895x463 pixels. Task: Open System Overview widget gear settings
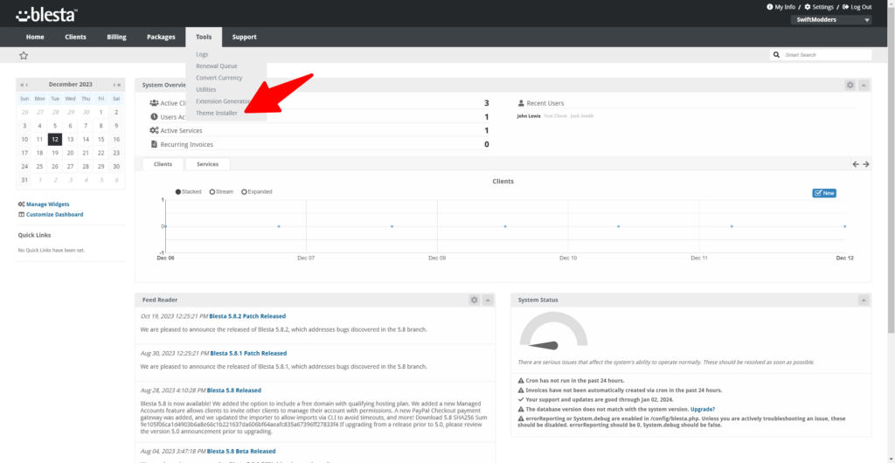[850, 85]
